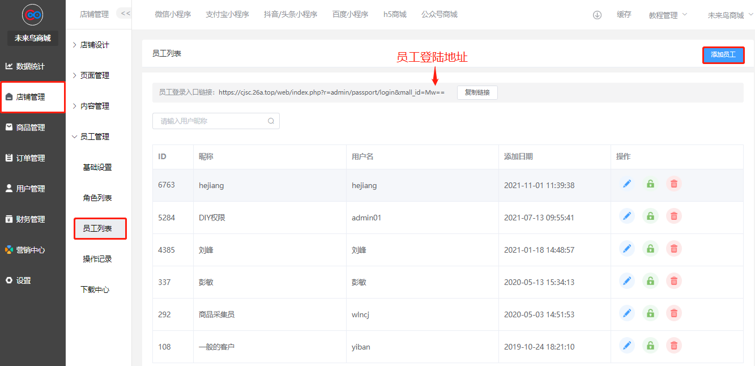Click the edit pencil icon for hejiang
The height and width of the screenshot is (366, 755).
627,184
